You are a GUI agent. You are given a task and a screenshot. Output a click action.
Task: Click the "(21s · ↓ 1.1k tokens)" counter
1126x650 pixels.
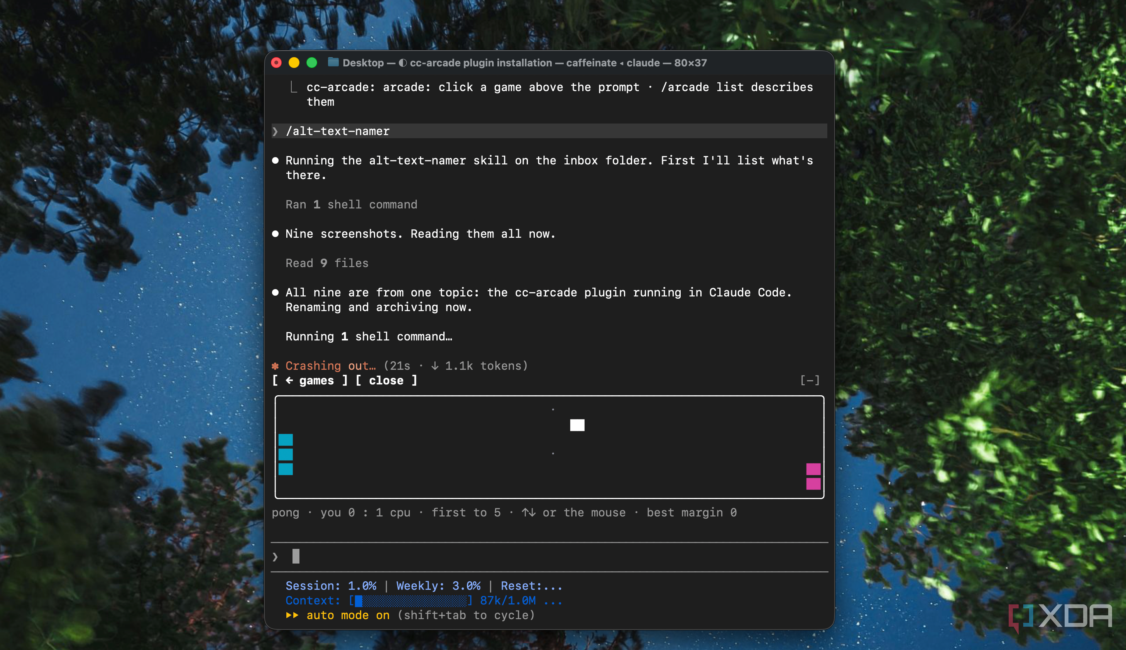[456, 366]
